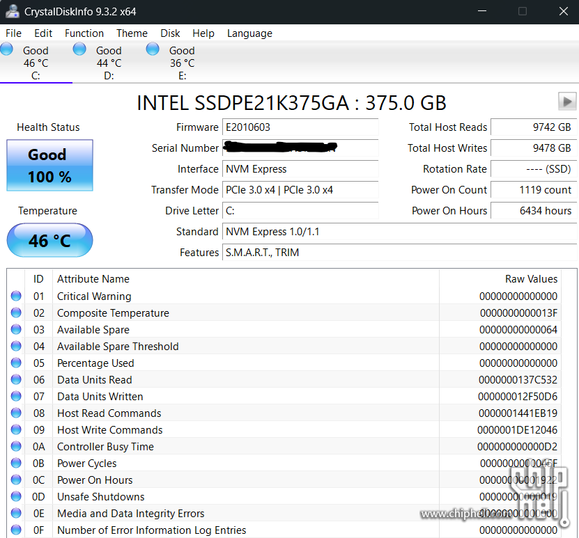The image size is (579, 538).
Task: Click the status icon for Percentage Used
Action: (x=16, y=363)
